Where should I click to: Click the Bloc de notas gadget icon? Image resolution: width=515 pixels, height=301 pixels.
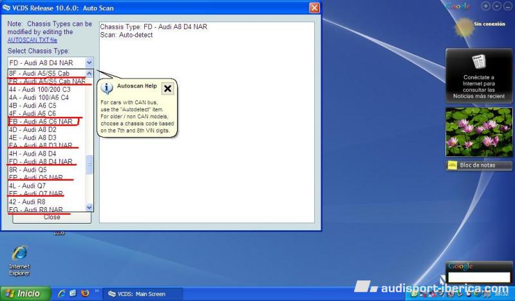[x=453, y=165]
